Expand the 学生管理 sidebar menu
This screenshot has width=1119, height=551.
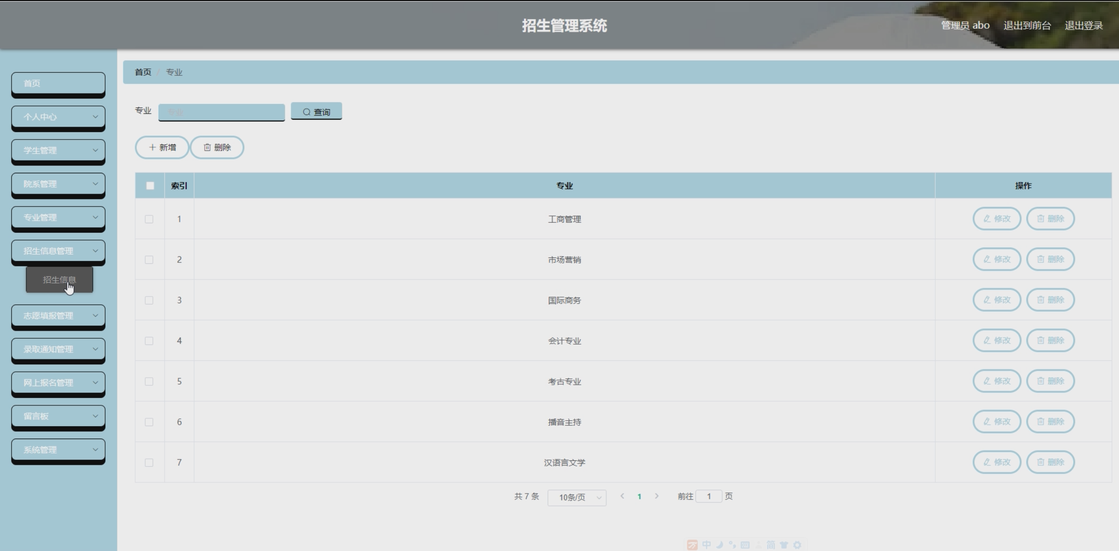(58, 150)
